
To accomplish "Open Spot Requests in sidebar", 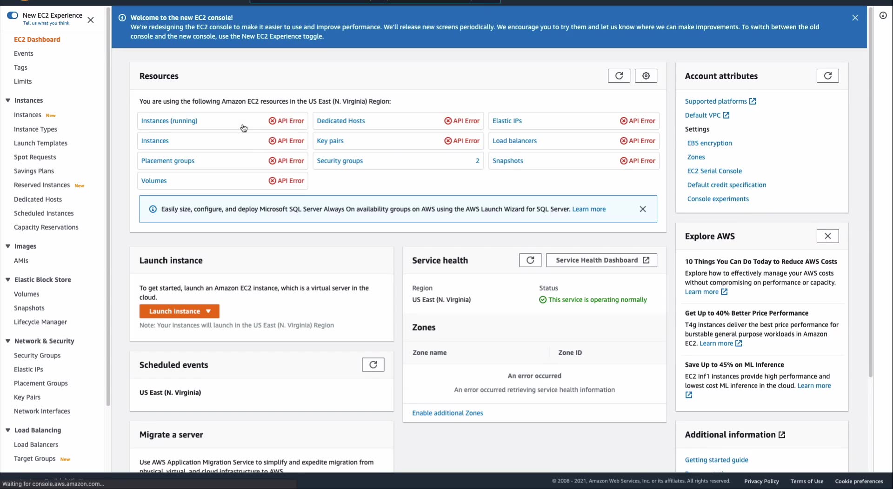I will point(35,157).
